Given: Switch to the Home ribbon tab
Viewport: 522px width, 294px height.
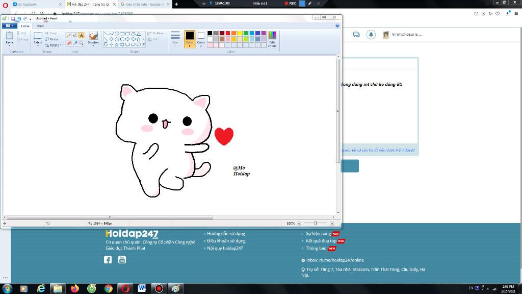Looking at the screenshot, I should coord(25,26).
